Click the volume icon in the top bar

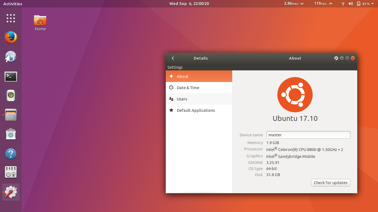click(351, 4)
